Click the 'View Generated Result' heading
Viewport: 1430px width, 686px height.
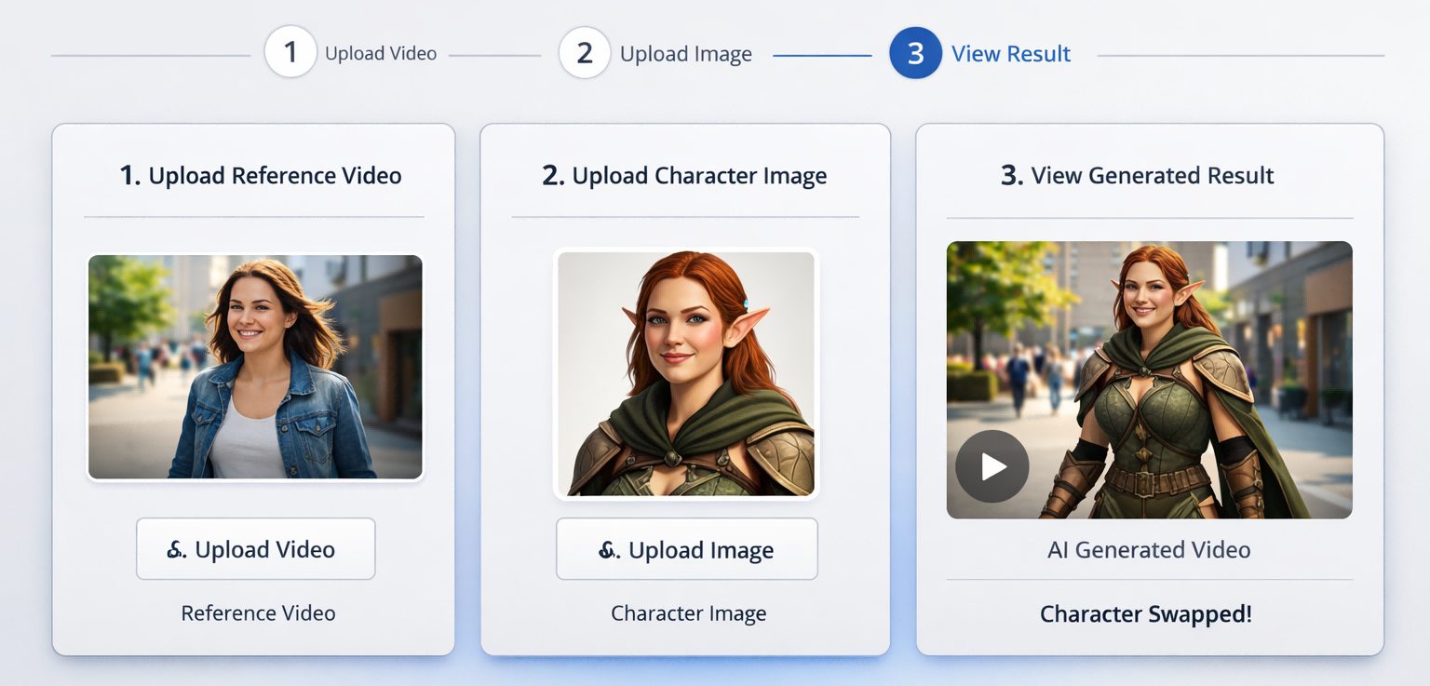tap(1137, 175)
